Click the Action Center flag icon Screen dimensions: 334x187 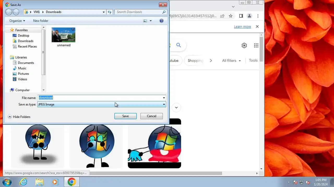point(295,182)
